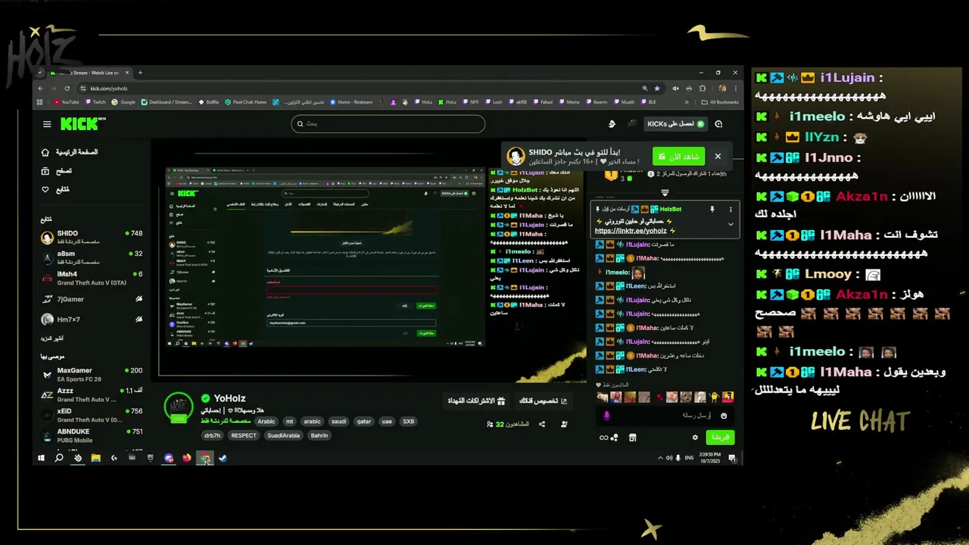The image size is (969, 545).
Task: Select the mt tag
Action: [289, 422]
